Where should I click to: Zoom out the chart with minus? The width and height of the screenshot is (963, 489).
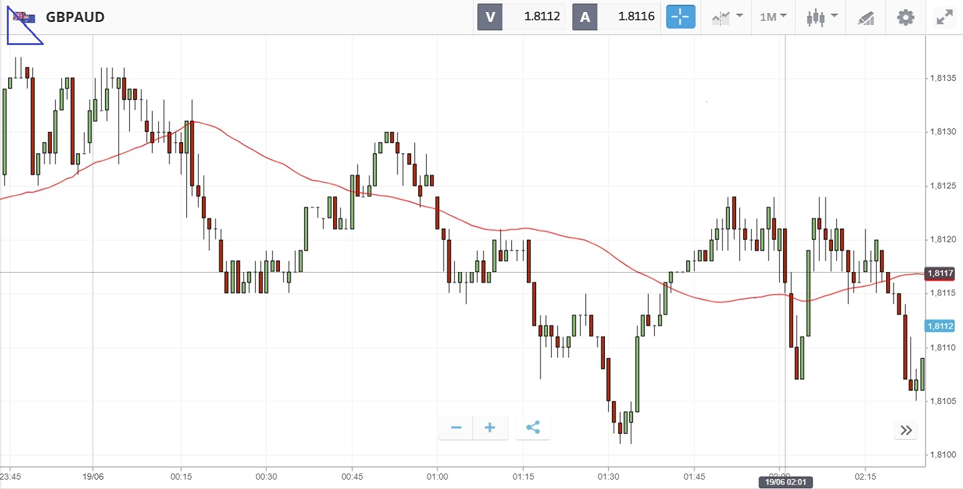[456, 428]
